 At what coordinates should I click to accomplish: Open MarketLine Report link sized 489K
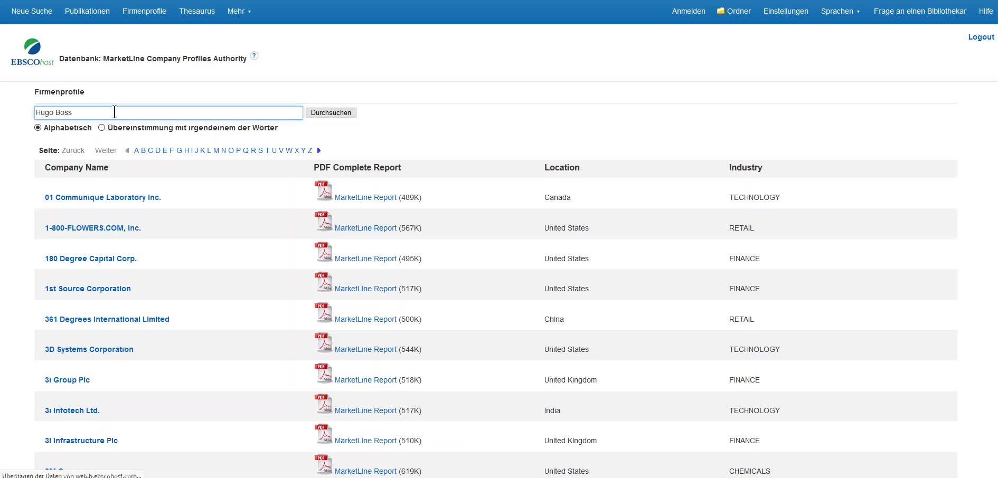tap(365, 197)
